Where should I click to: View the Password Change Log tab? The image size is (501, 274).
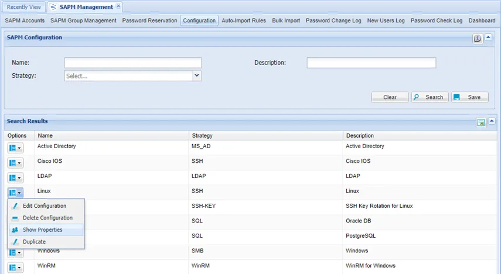333,20
